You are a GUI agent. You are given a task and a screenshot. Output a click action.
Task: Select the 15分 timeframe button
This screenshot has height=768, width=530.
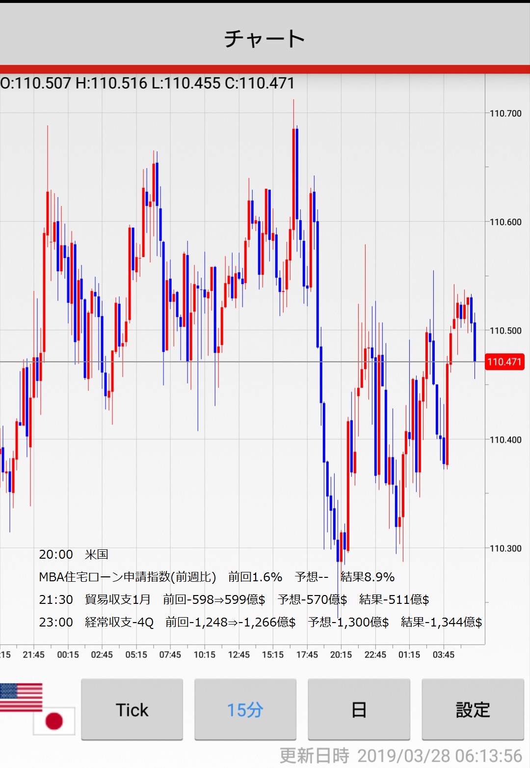(245, 710)
